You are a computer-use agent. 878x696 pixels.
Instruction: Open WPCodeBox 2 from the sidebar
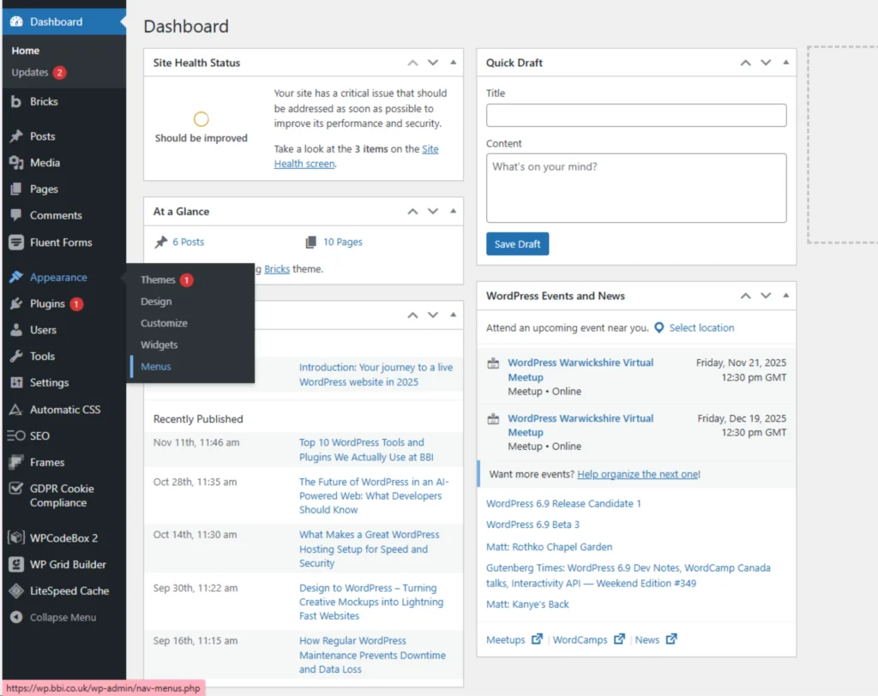pyautogui.click(x=58, y=537)
